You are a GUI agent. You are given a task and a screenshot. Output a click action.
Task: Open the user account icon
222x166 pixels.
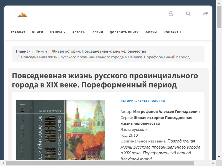click(171, 14)
